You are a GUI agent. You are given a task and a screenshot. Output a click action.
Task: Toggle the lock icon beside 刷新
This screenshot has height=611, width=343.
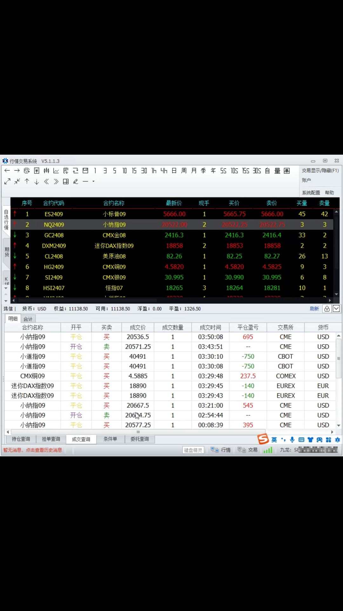(327, 309)
